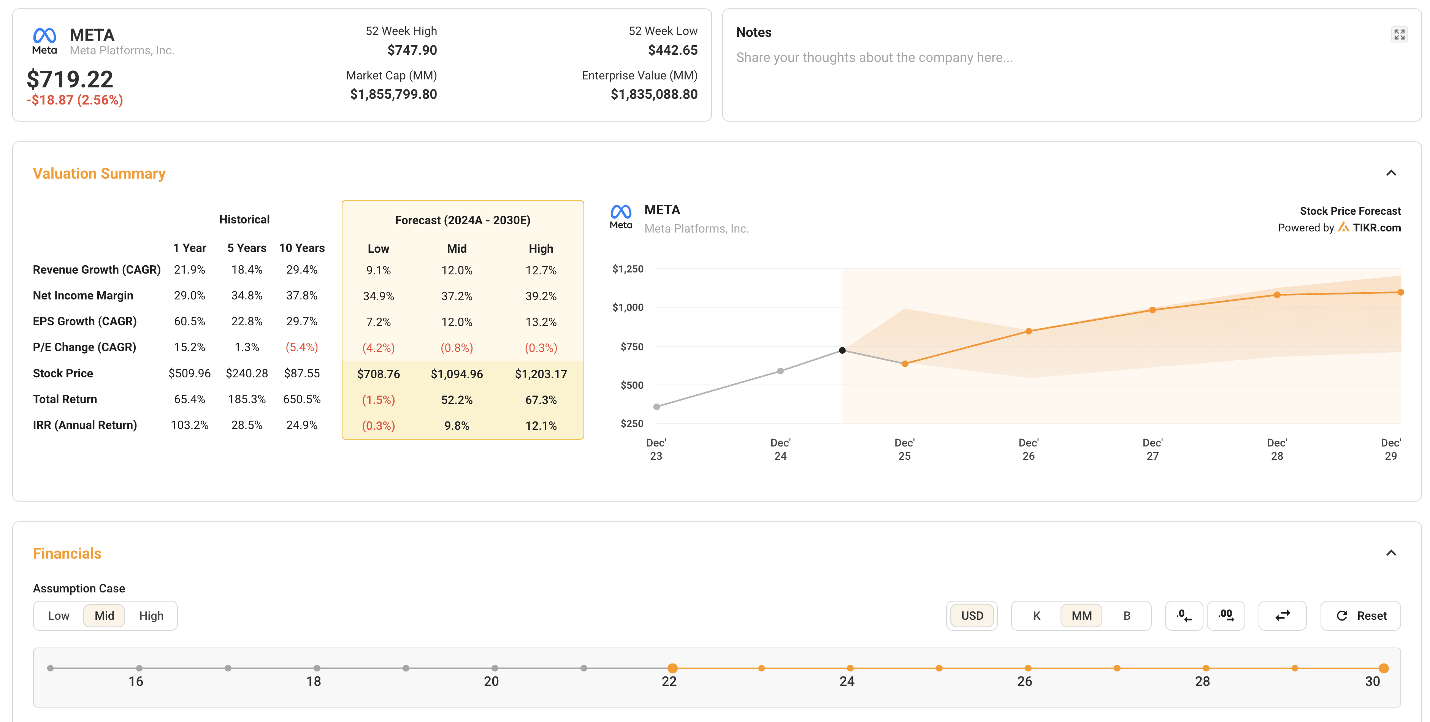Viewport: 1430px width, 722px height.
Task: Click the swap arrows icon button
Action: point(1283,616)
